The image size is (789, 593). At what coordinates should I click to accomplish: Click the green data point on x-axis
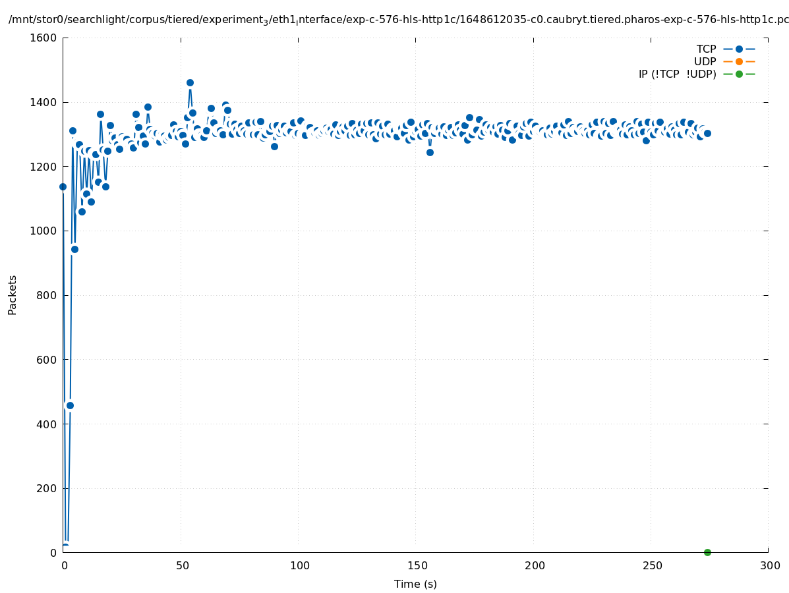pyautogui.click(x=707, y=552)
